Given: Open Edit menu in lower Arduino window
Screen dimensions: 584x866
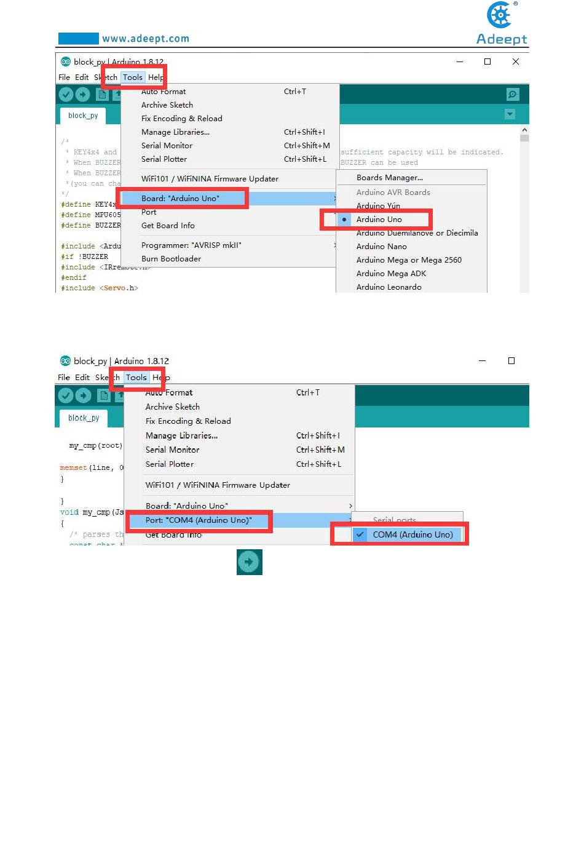Looking at the screenshot, I should (x=82, y=377).
